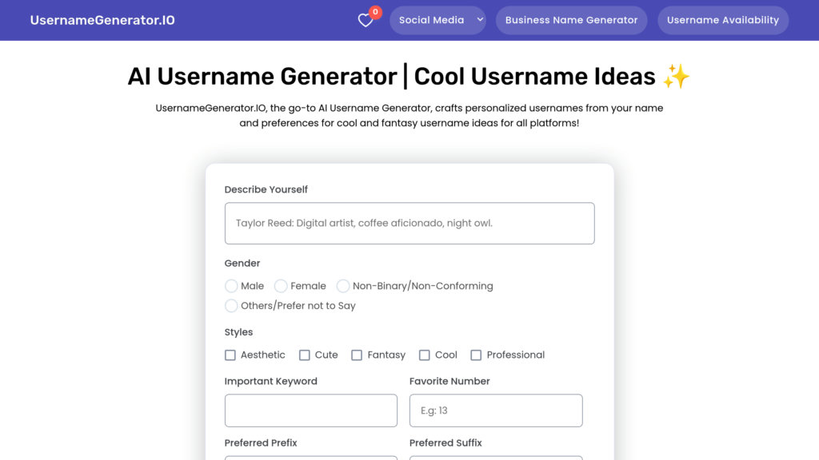Pick Others/Prefer not to Say
Image resolution: width=819 pixels, height=460 pixels.
tap(230, 305)
